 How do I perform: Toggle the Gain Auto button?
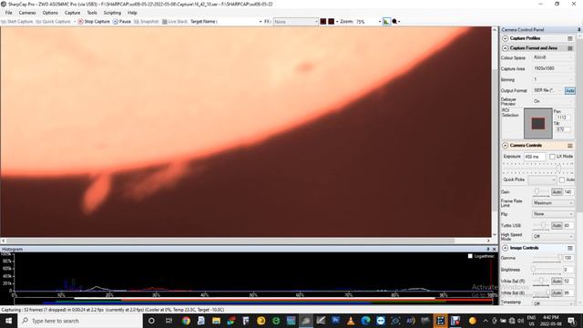point(557,192)
